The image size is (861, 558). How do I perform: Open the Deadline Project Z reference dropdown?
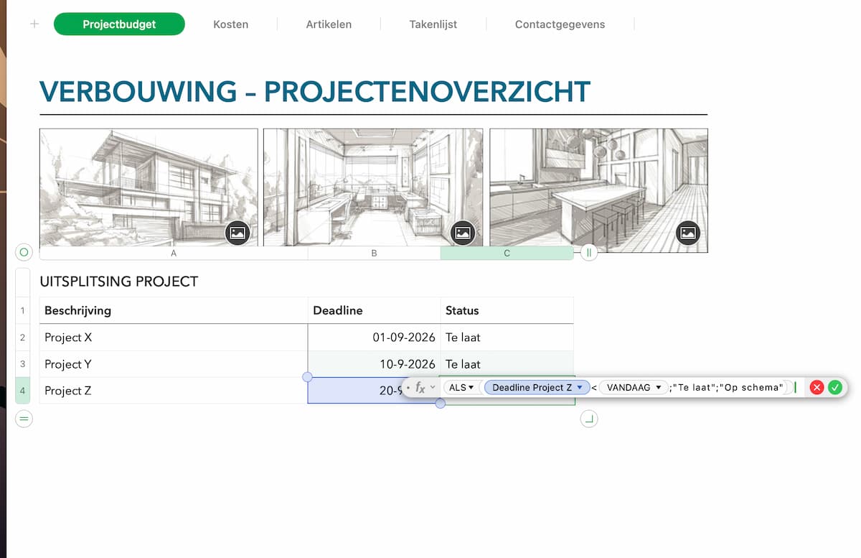[x=537, y=388]
